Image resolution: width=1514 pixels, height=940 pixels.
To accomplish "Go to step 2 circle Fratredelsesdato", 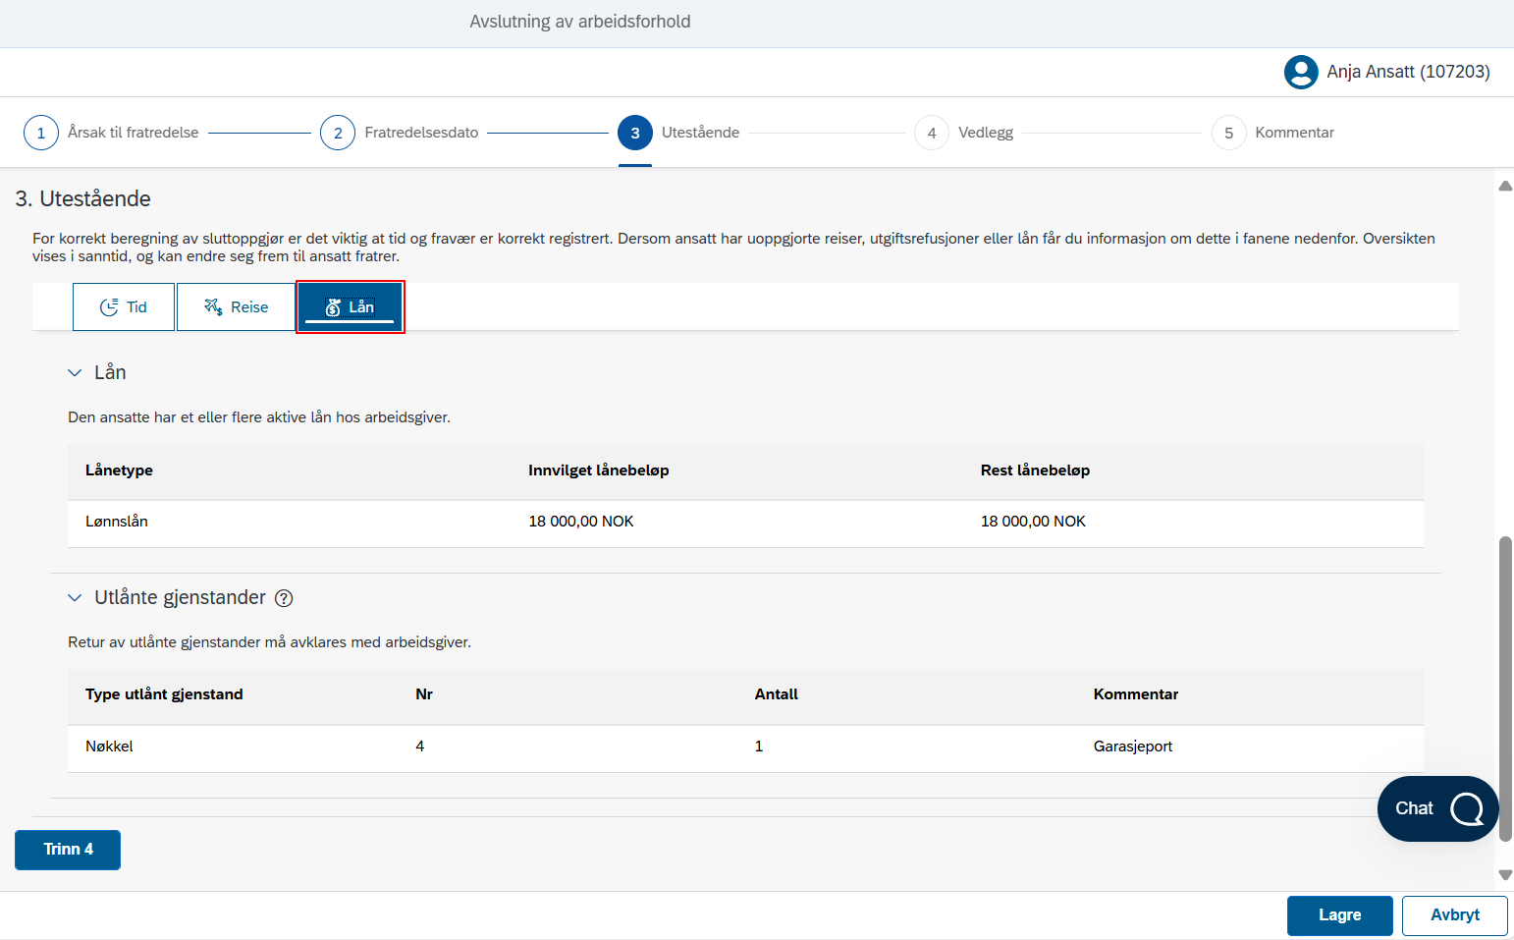I will click(x=338, y=133).
